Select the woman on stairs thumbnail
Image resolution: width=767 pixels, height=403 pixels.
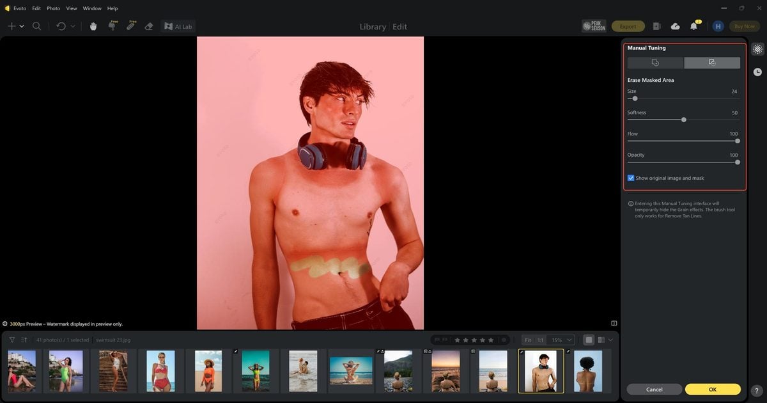[113, 371]
